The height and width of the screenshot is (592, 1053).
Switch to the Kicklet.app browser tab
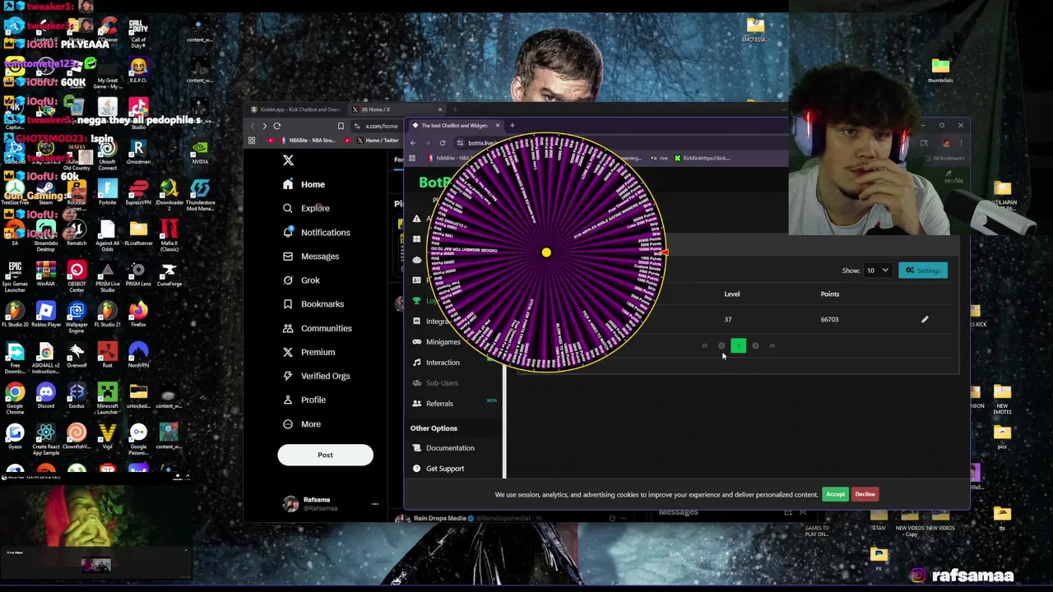tap(296, 109)
